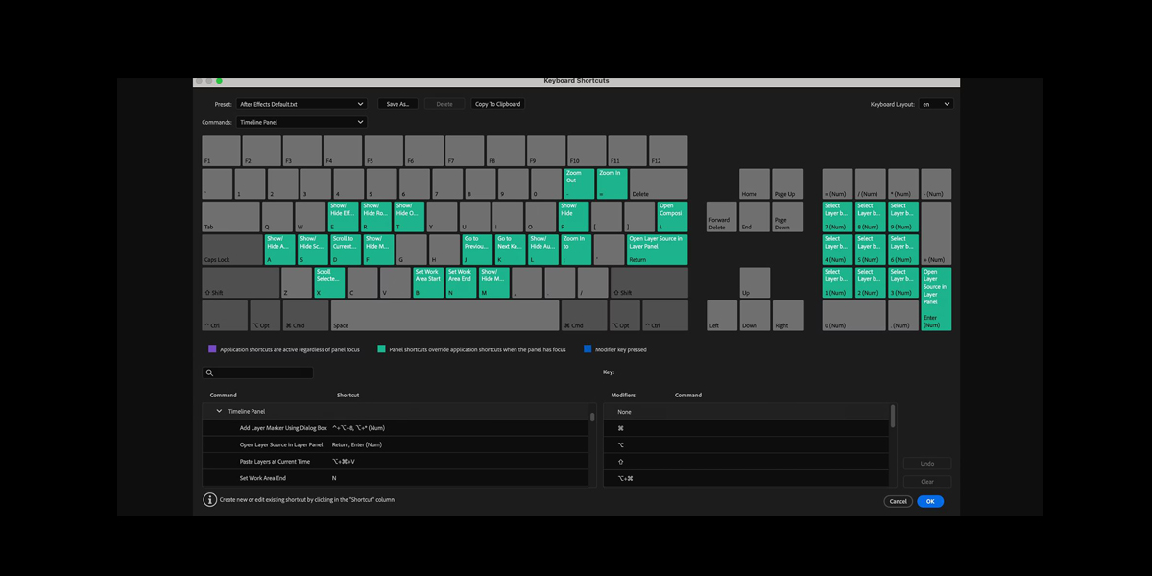The image size is (1152, 576).
Task: Open the Commands dropdown set to Timeline Panel
Action: click(301, 122)
